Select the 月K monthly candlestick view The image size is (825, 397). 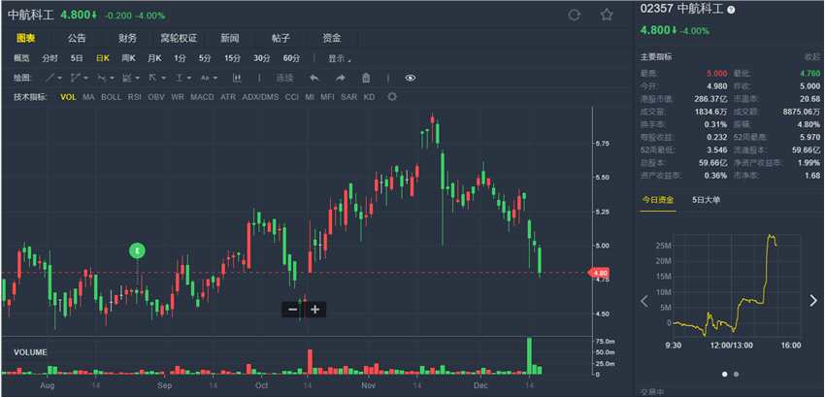coord(154,58)
